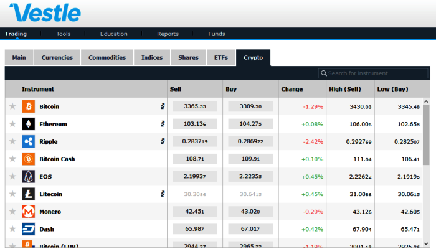The width and height of the screenshot is (436, 249).
Task: Click the Monero coin icon
Action: click(29, 212)
